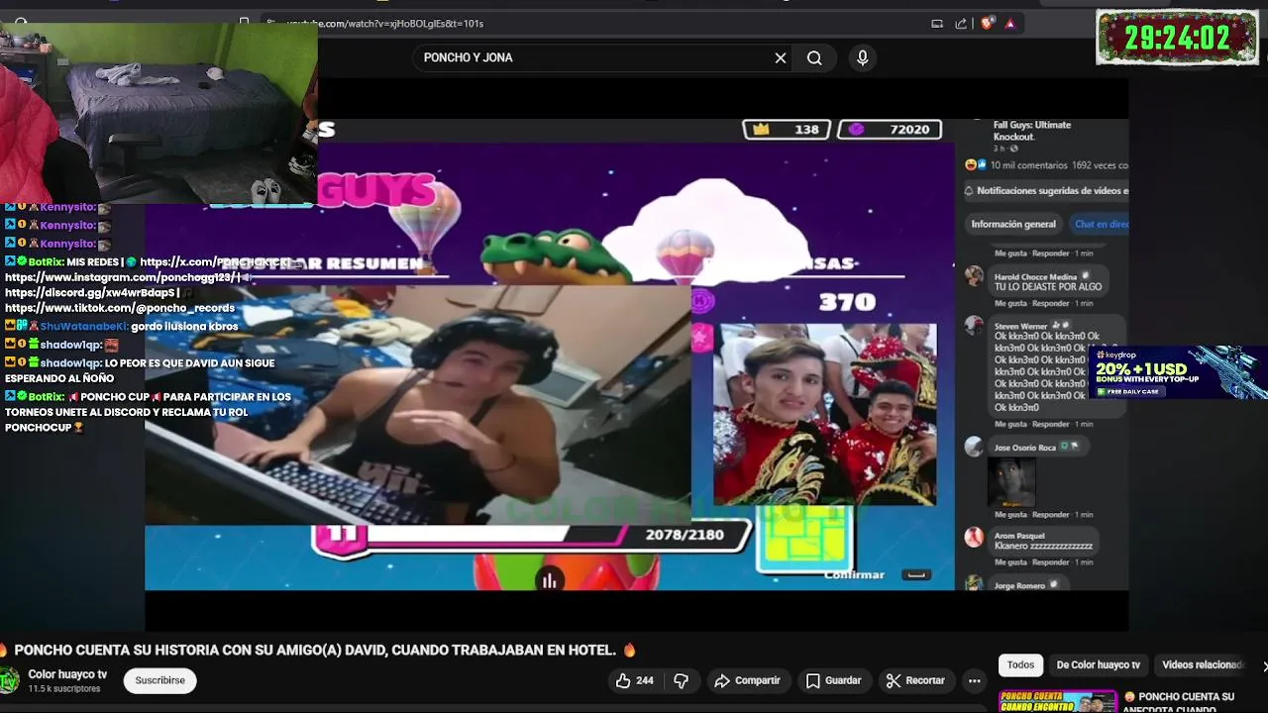Click the 'TU LO DEJASTE POR ALGO' comment
Image resolution: width=1268 pixels, height=713 pixels.
pos(1048,287)
